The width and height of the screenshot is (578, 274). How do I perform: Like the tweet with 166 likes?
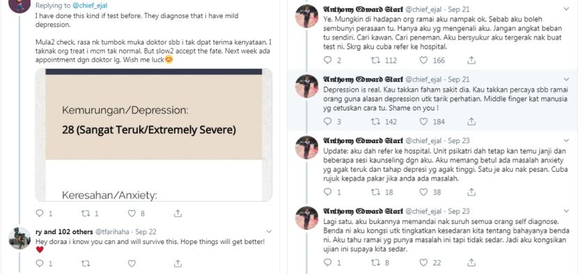click(423, 60)
